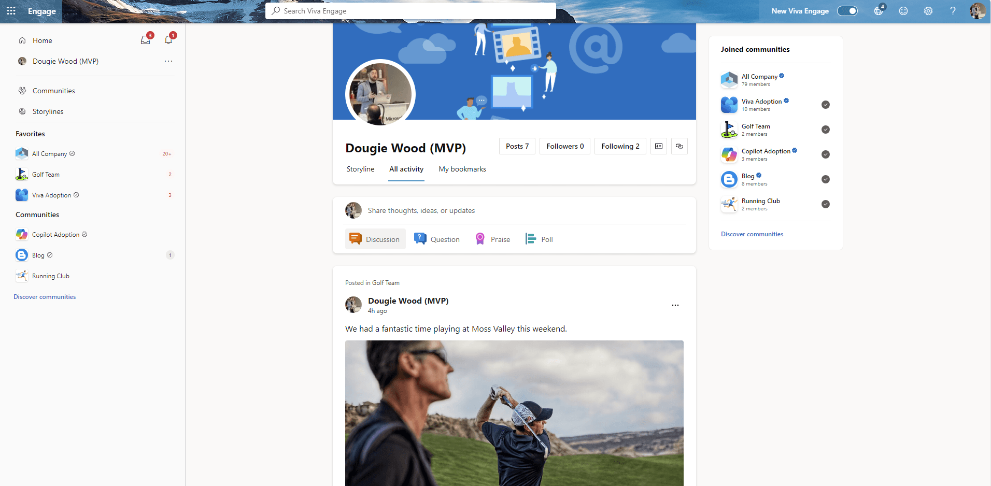Click Discover communities link in sidebar
The height and width of the screenshot is (486, 991).
tap(45, 297)
